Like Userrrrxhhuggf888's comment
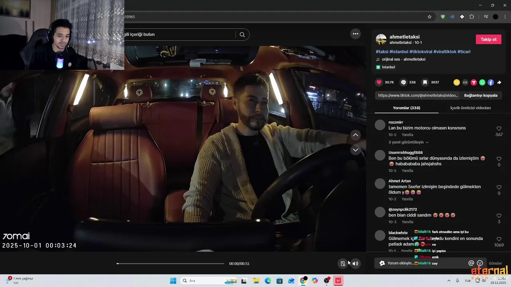Screen dimensions: 511x287 coord(499,159)
